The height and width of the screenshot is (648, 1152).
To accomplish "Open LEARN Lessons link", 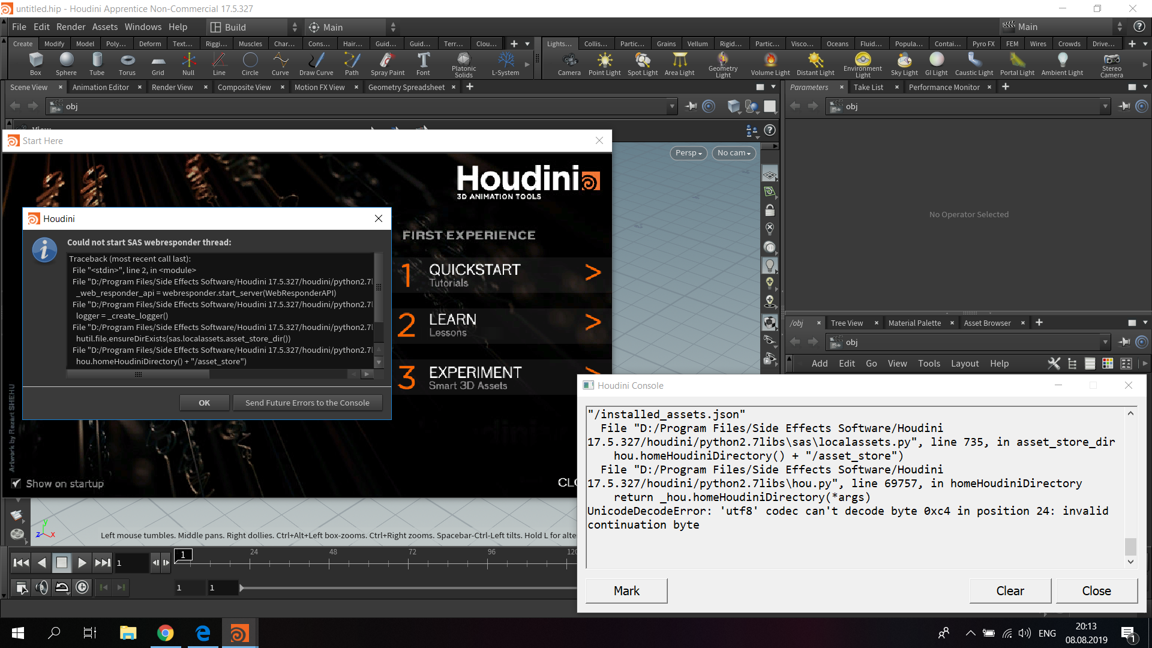I will (502, 325).
